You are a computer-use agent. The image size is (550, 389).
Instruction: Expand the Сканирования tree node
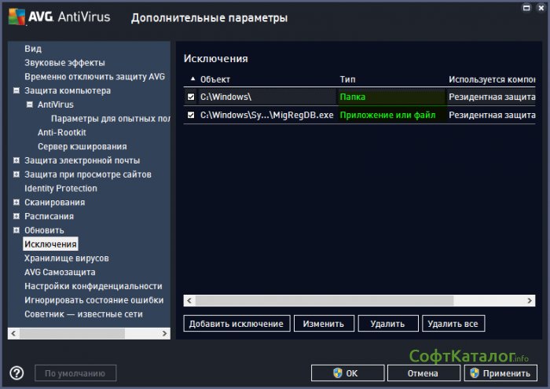pyautogui.click(x=16, y=203)
